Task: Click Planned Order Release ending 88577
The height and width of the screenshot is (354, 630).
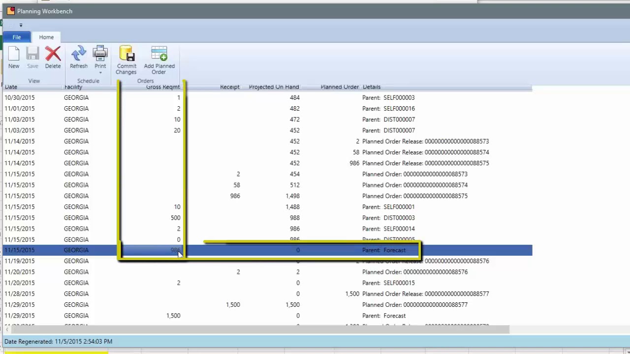Action: pos(425,294)
